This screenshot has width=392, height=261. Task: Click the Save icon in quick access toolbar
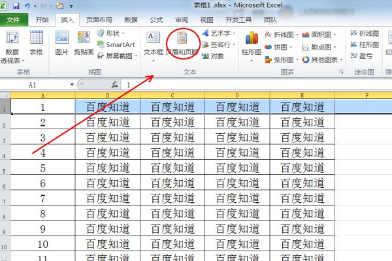pyautogui.click(x=16, y=6)
